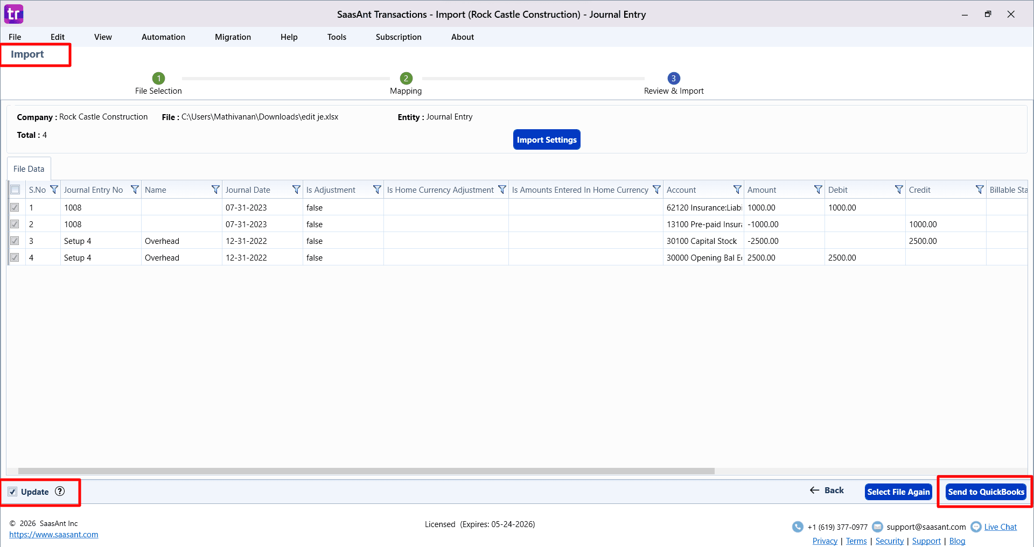Filter the Name column
This screenshot has width=1034, height=547.
(215, 190)
